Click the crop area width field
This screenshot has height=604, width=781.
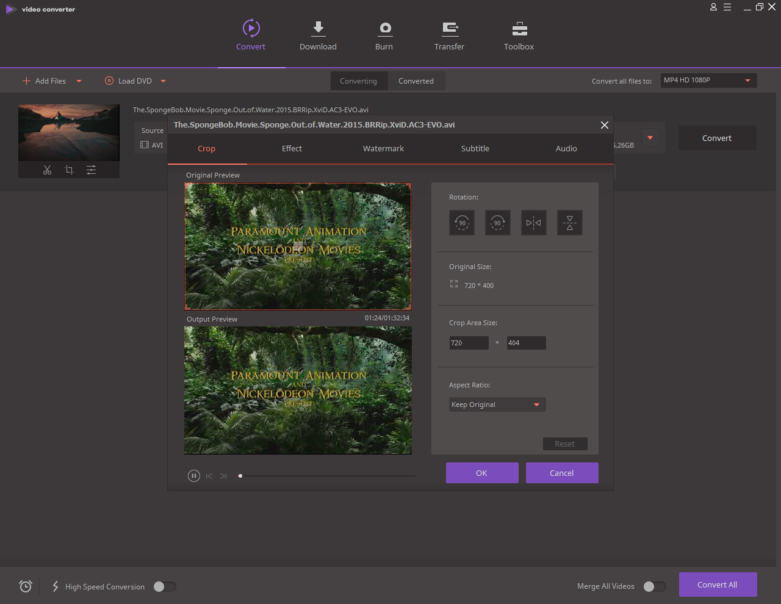tap(469, 343)
